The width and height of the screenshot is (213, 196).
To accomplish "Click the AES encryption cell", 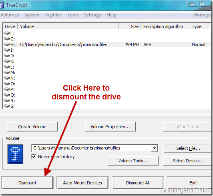I will point(147,44).
